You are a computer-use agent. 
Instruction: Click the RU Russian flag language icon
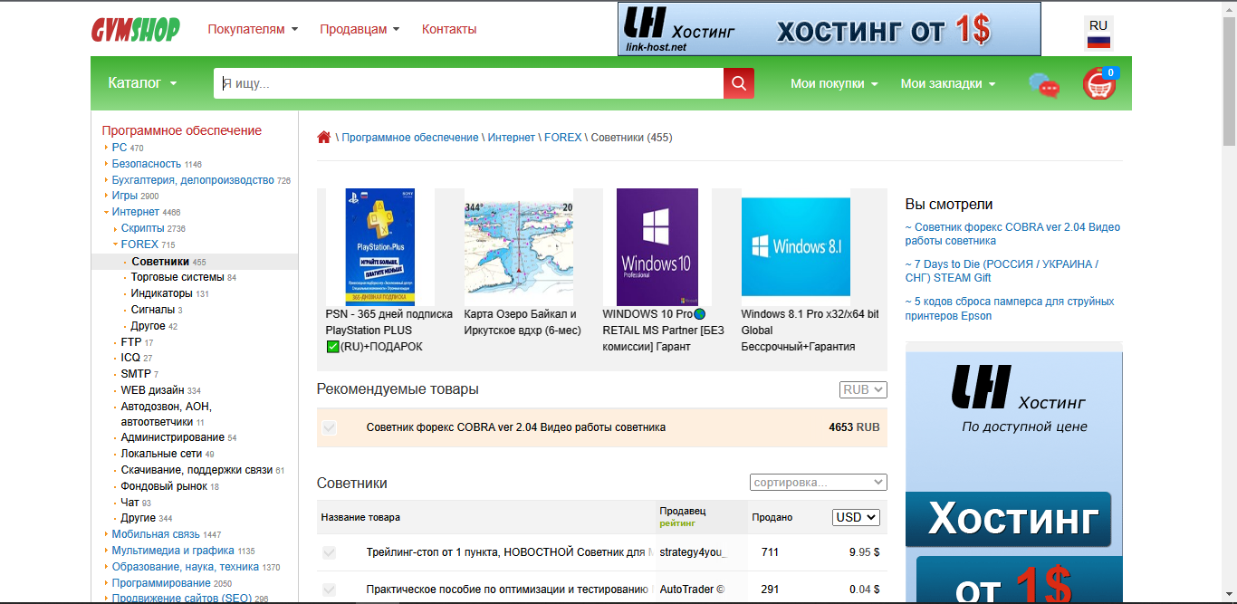coord(1098,34)
